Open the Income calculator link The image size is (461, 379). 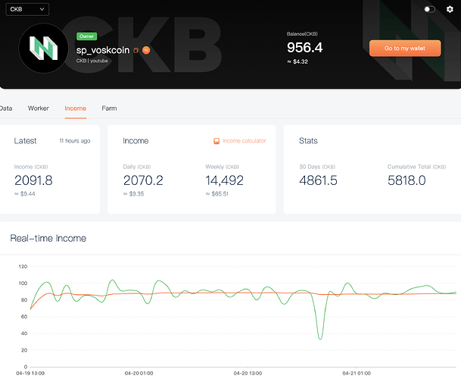pos(245,141)
